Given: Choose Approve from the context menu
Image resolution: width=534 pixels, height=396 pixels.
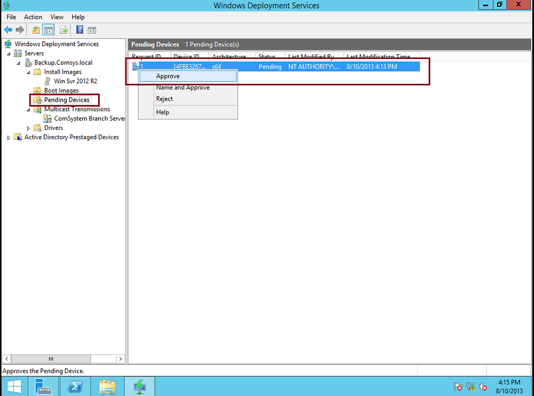Looking at the screenshot, I should pyautogui.click(x=188, y=76).
